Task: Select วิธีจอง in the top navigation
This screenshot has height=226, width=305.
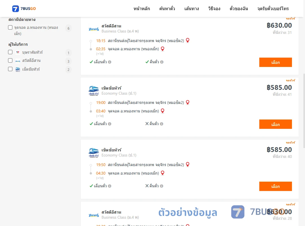Action: [214, 8]
